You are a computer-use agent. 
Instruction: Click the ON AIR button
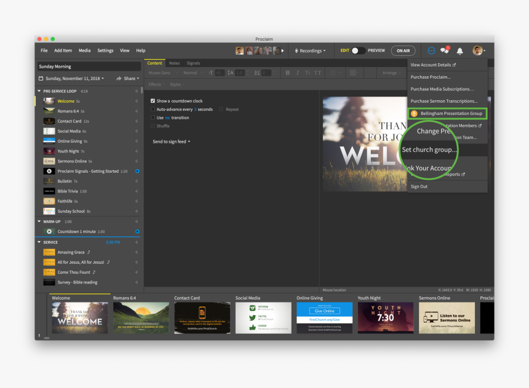pos(403,50)
